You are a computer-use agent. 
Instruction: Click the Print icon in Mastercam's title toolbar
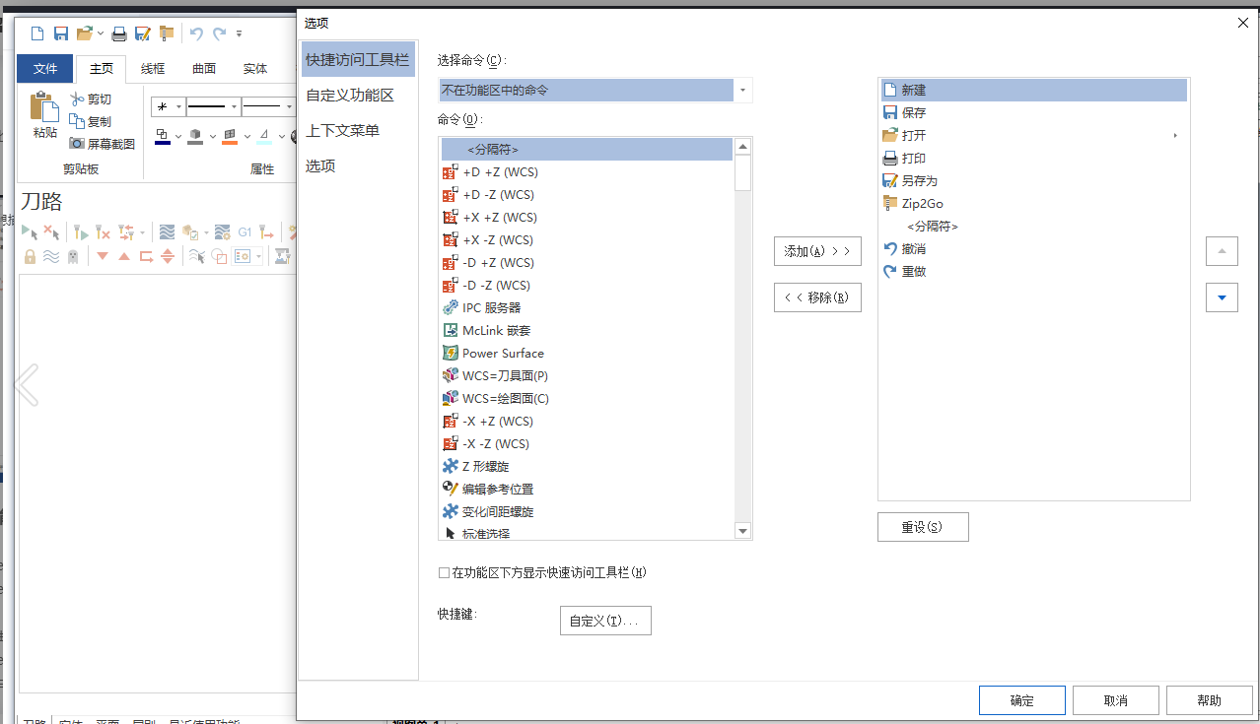[119, 33]
